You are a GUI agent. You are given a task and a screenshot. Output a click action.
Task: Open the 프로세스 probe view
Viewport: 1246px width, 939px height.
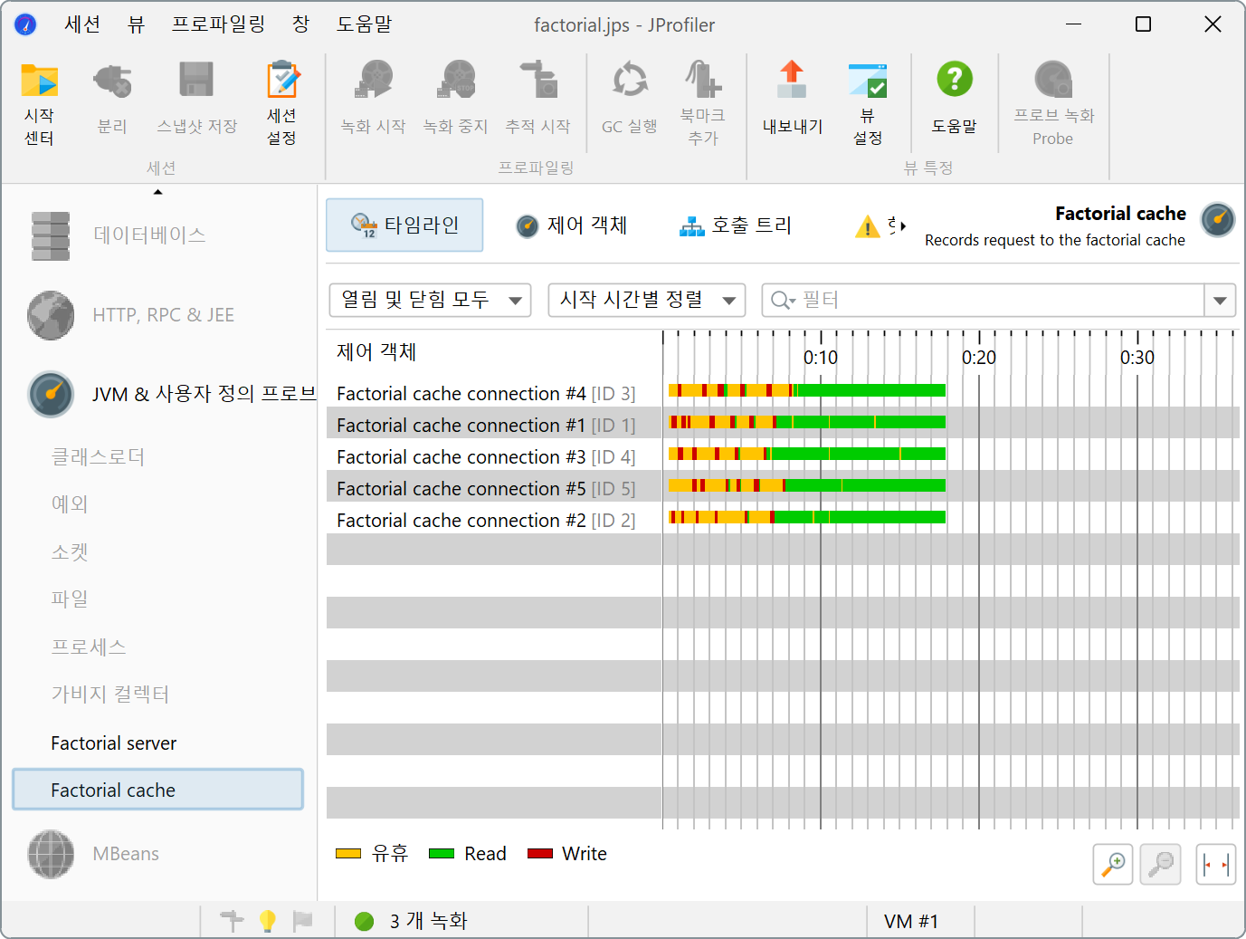tap(89, 647)
